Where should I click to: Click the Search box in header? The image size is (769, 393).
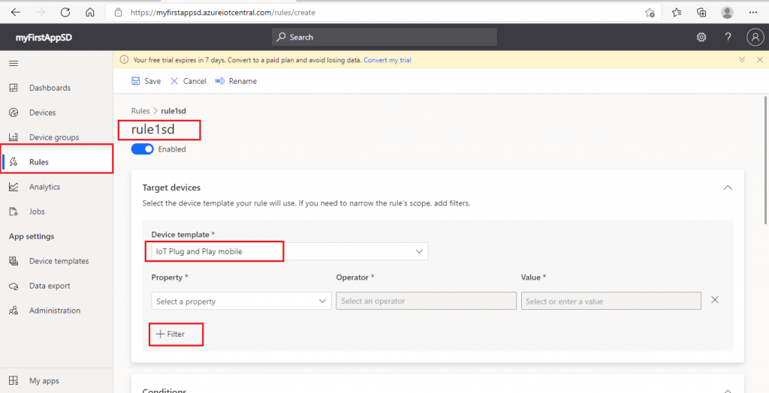(384, 37)
